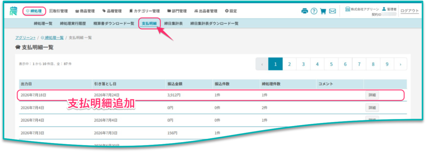Screen dimensions: 426x152
Task: Go to previous page with ‹ button
Action: 262,64
